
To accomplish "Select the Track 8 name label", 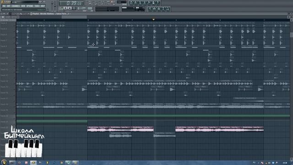I will coord(4,46).
